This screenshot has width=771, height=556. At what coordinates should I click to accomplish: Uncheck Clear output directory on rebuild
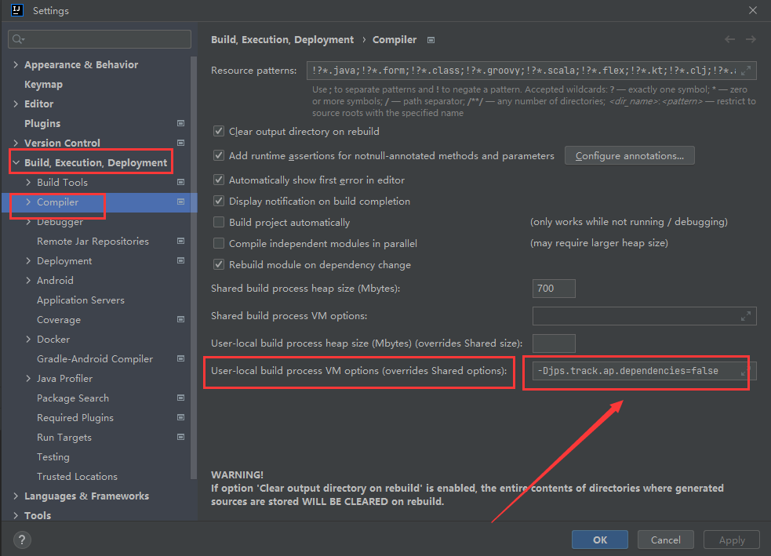pos(218,131)
